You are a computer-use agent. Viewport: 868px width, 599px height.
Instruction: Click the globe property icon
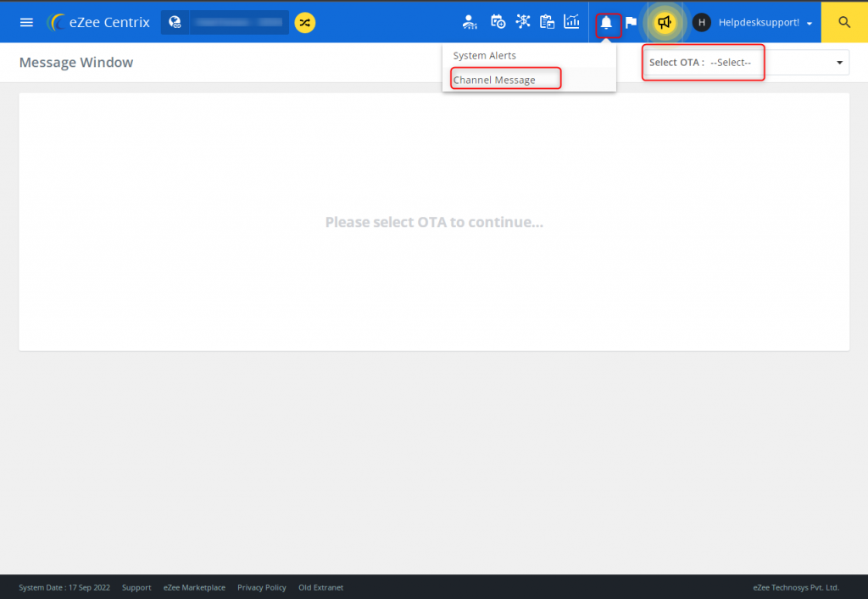(175, 23)
